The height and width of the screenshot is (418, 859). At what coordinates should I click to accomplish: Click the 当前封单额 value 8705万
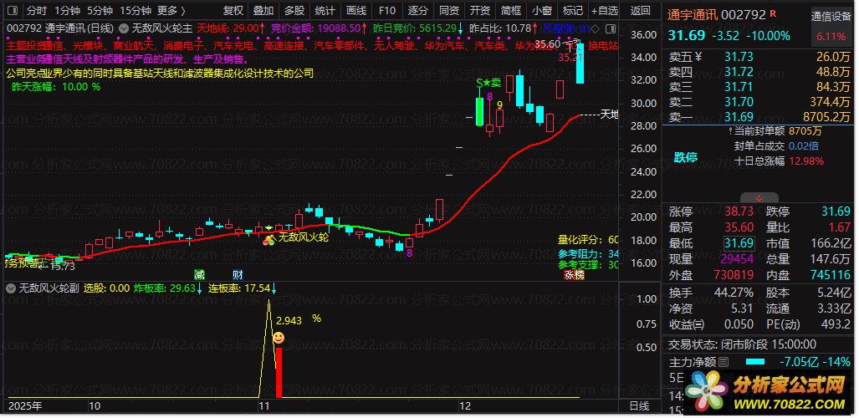coord(805,131)
